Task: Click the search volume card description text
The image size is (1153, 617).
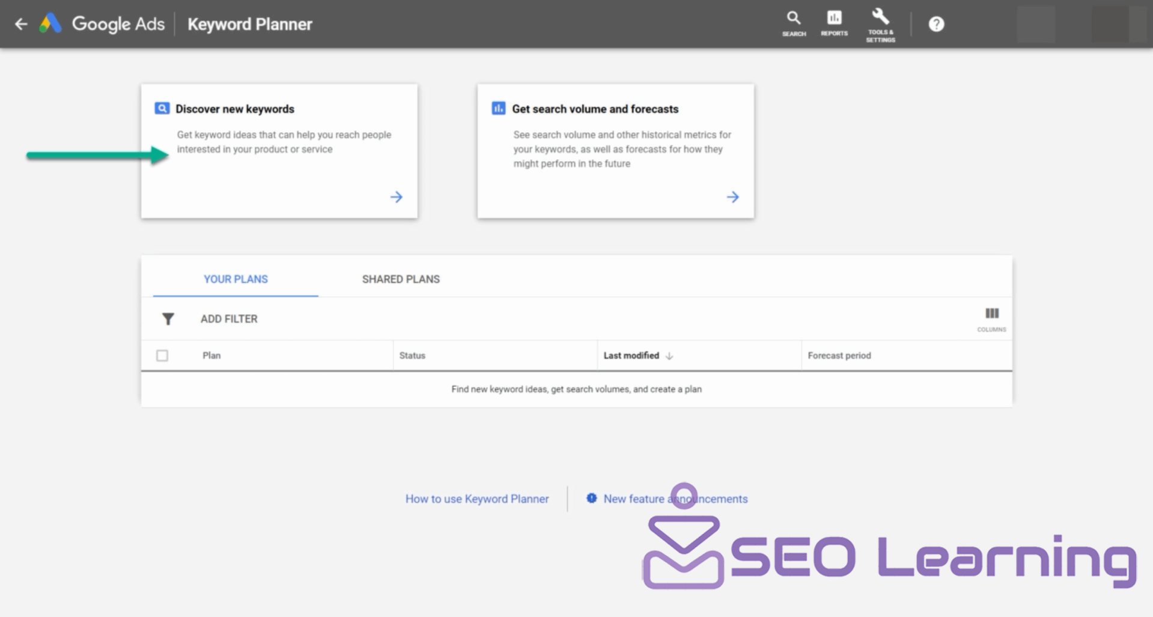Action: tap(622, 149)
